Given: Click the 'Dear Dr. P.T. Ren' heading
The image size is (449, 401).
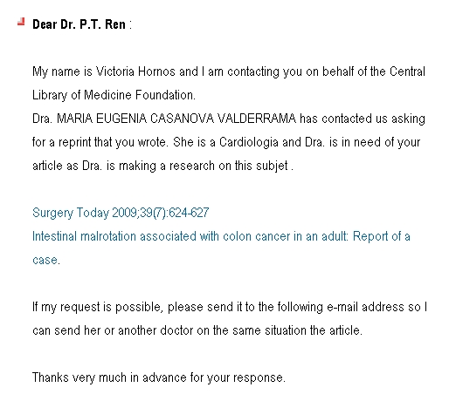Looking at the screenshot, I should pos(79,24).
